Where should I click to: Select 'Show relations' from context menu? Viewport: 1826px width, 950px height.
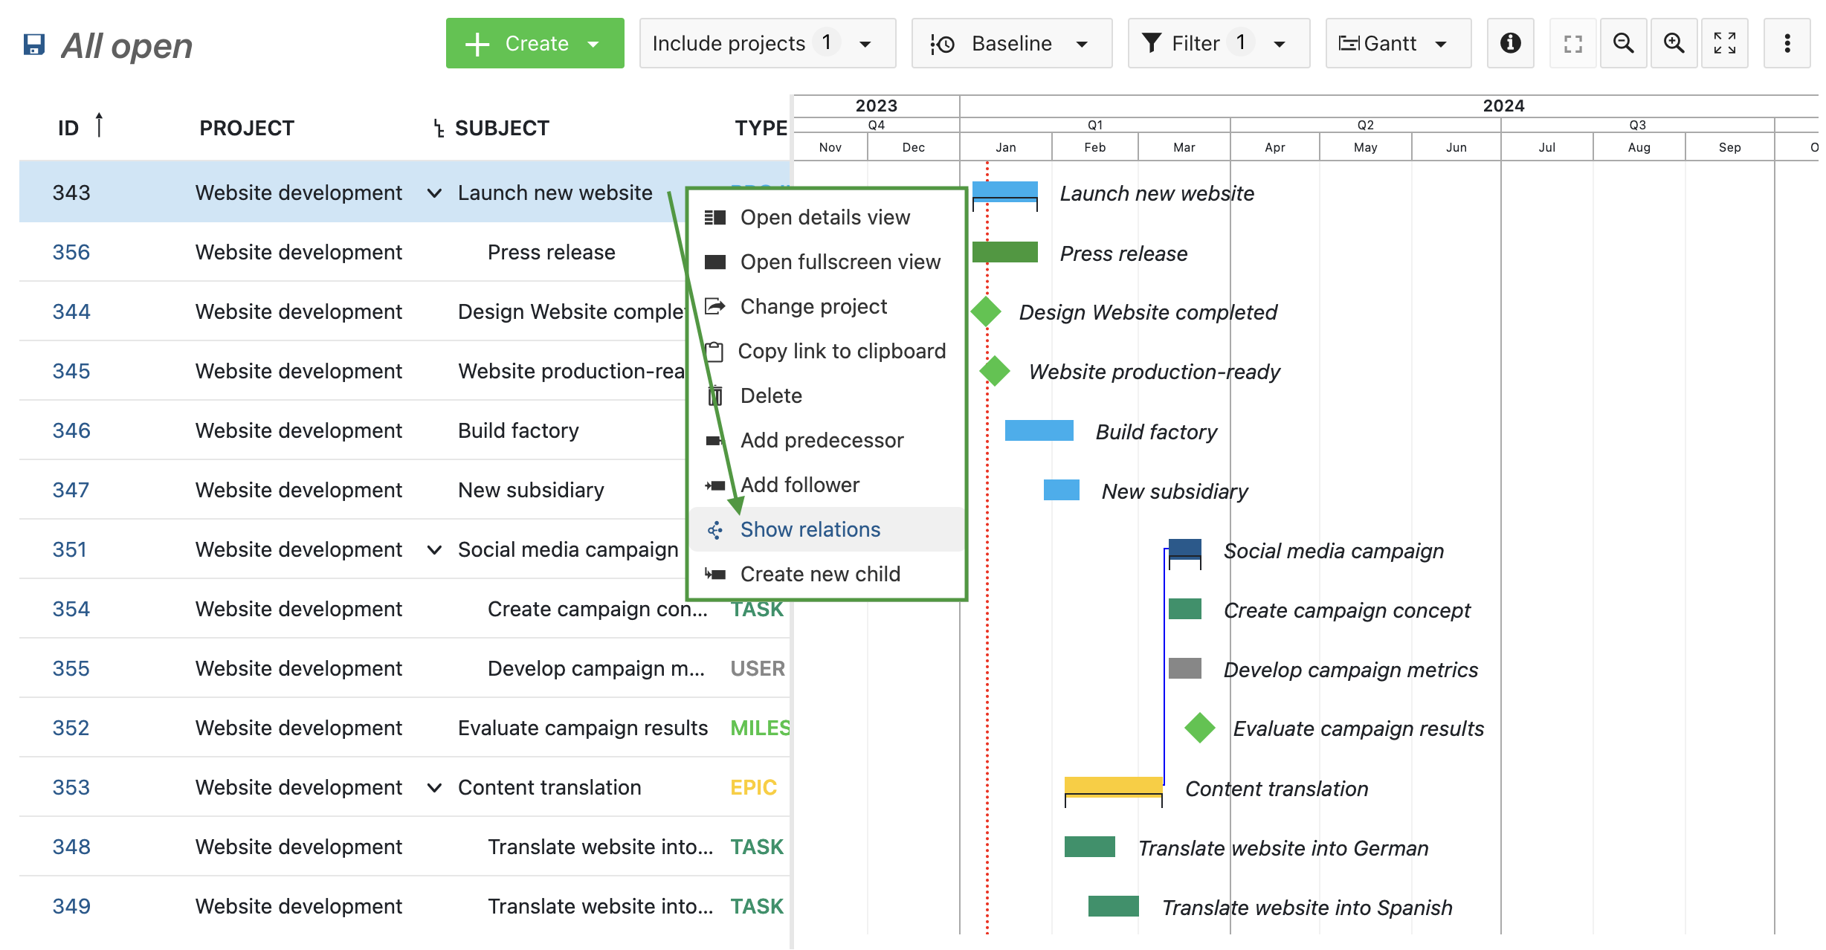coord(809,529)
